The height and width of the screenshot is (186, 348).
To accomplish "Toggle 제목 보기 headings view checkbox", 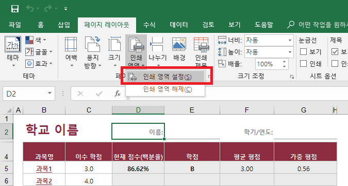I will pos(335,52).
